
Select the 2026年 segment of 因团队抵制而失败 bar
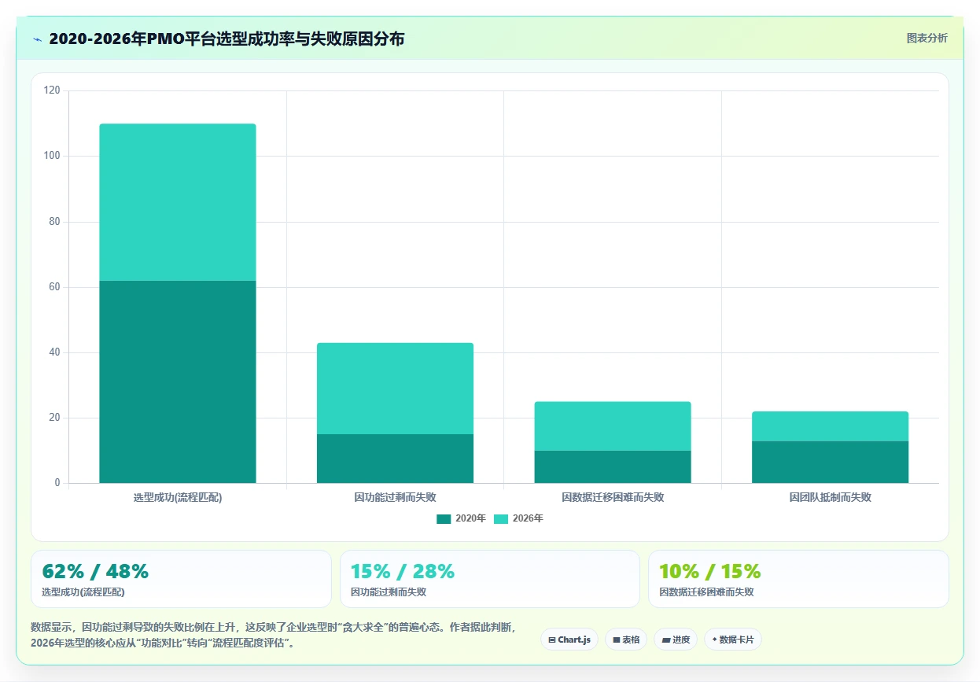pyautogui.click(x=830, y=426)
